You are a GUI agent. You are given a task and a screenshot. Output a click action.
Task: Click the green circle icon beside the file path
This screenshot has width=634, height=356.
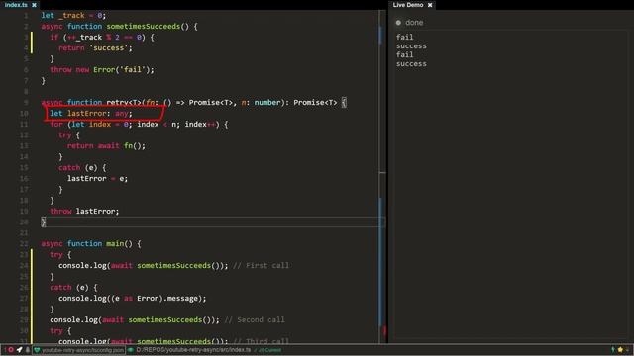(x=131, y=350)
